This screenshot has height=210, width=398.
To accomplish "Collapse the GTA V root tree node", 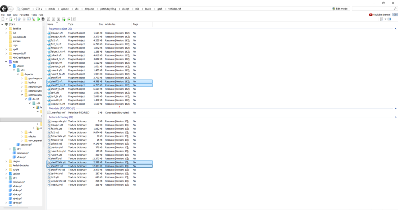I will pos(2,24).
